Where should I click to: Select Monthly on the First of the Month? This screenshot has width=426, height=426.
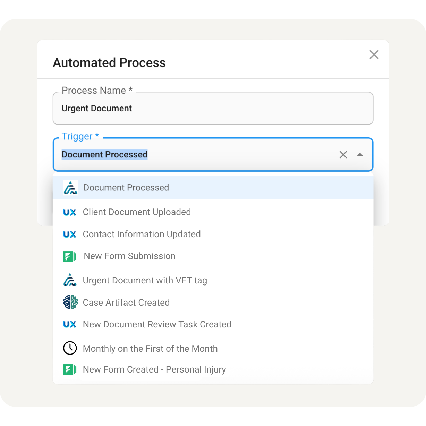pos(150,349)
